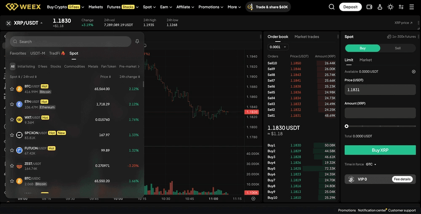Open the Time in force GTC dropdown
421x214 pixels.
tap(371, 164)
